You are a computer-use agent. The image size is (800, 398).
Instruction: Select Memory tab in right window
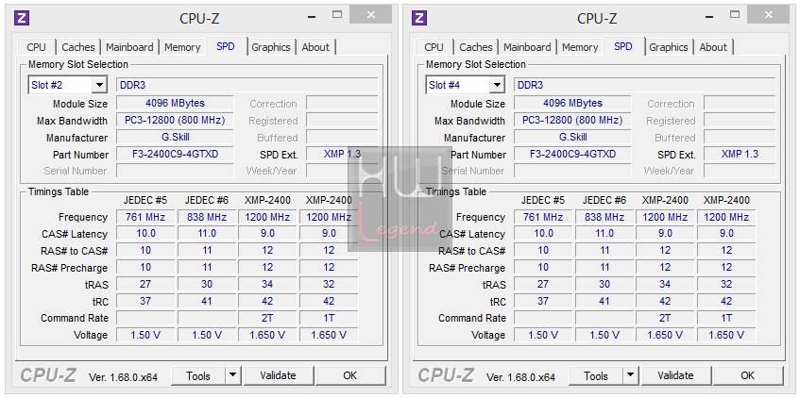[580, 47]
